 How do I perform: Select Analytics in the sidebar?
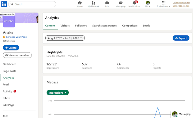(8, 78)
